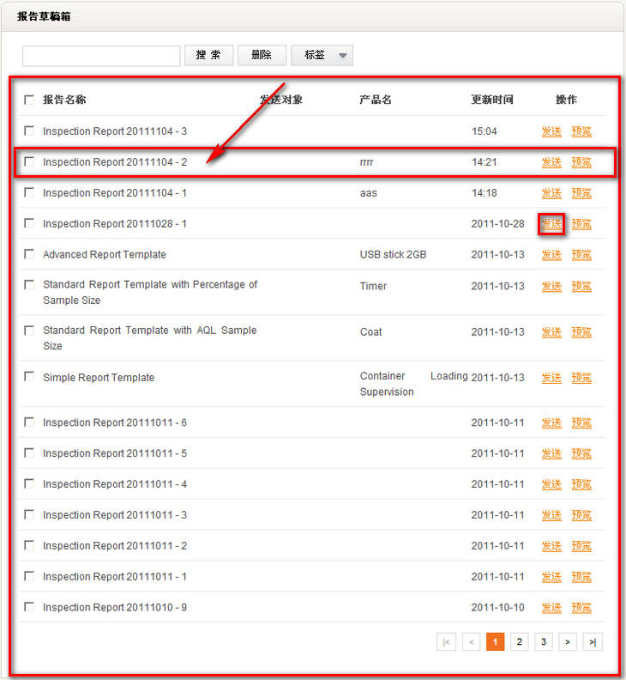Toggle the select-all checkbox in header
The image size is (626, 680).
click(x=29, y=100)
